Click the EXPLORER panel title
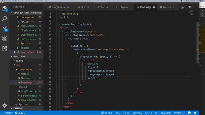 pos(19,7)
